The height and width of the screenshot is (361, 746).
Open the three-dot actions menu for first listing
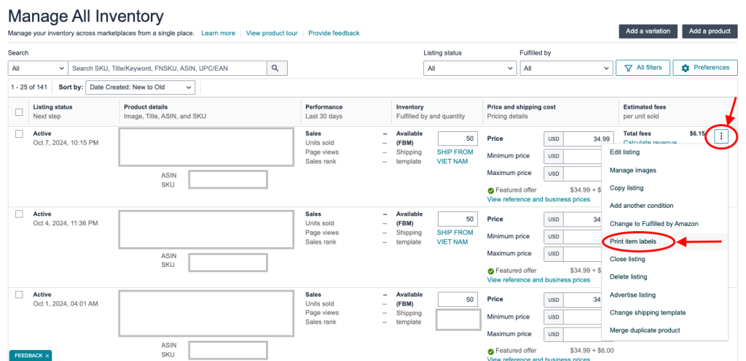tap(721, 136)
